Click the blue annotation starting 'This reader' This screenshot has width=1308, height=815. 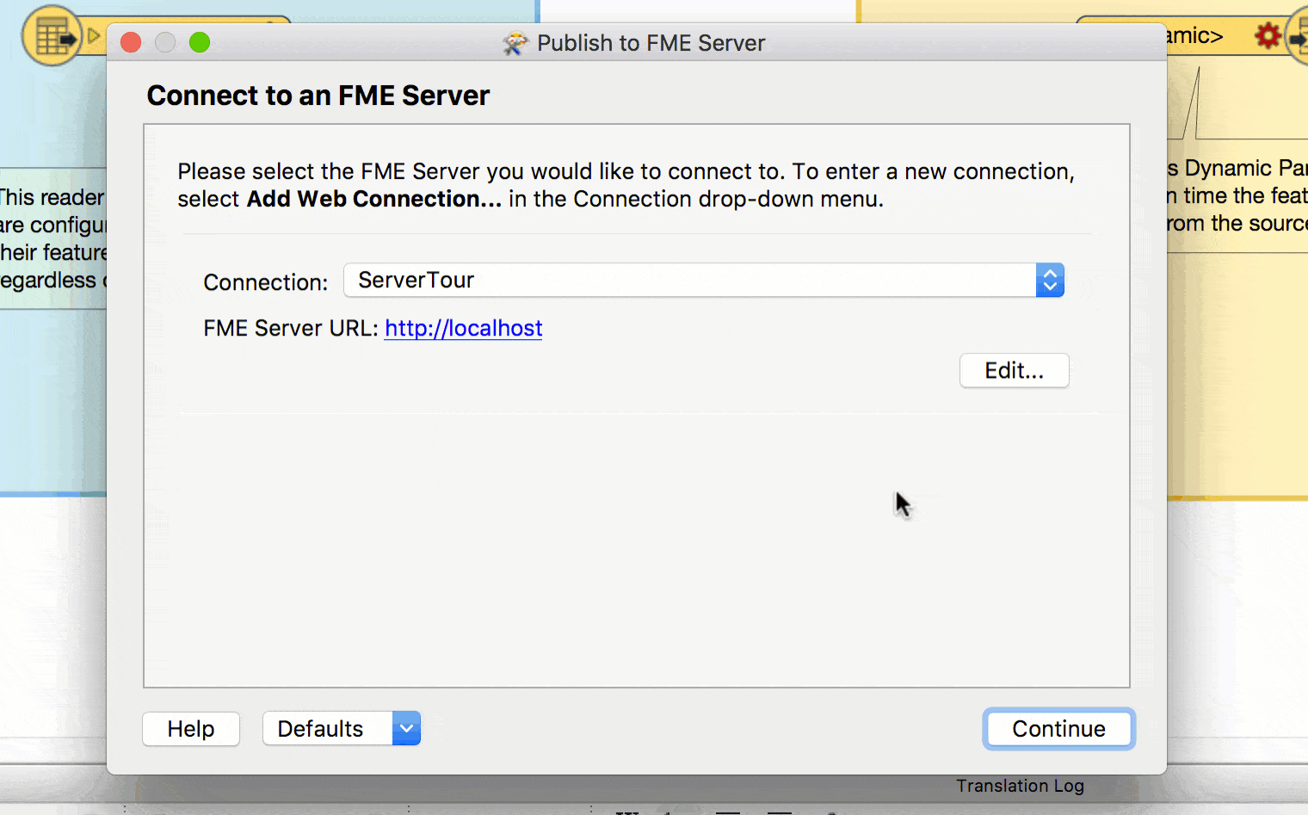pyautogui.click(x=53, y=238)
